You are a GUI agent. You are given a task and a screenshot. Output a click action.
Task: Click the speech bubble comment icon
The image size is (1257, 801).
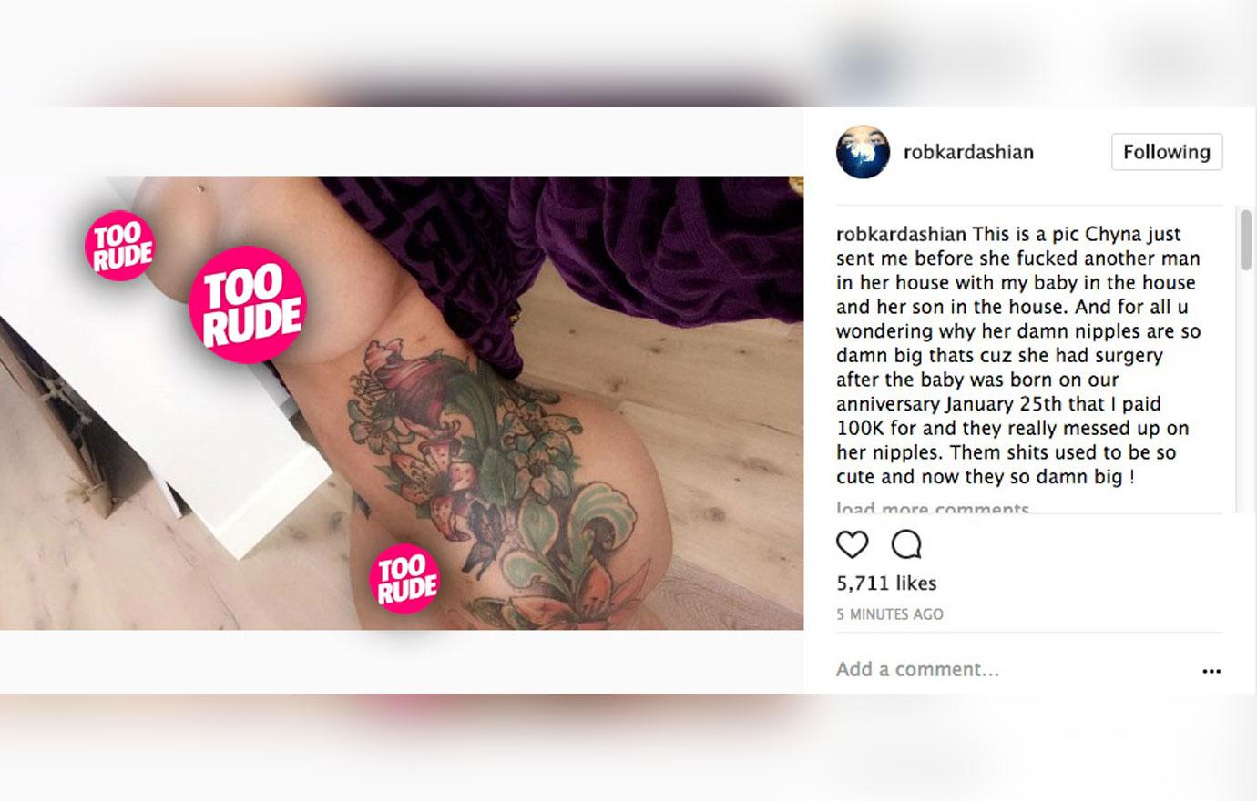click(906, 544)
